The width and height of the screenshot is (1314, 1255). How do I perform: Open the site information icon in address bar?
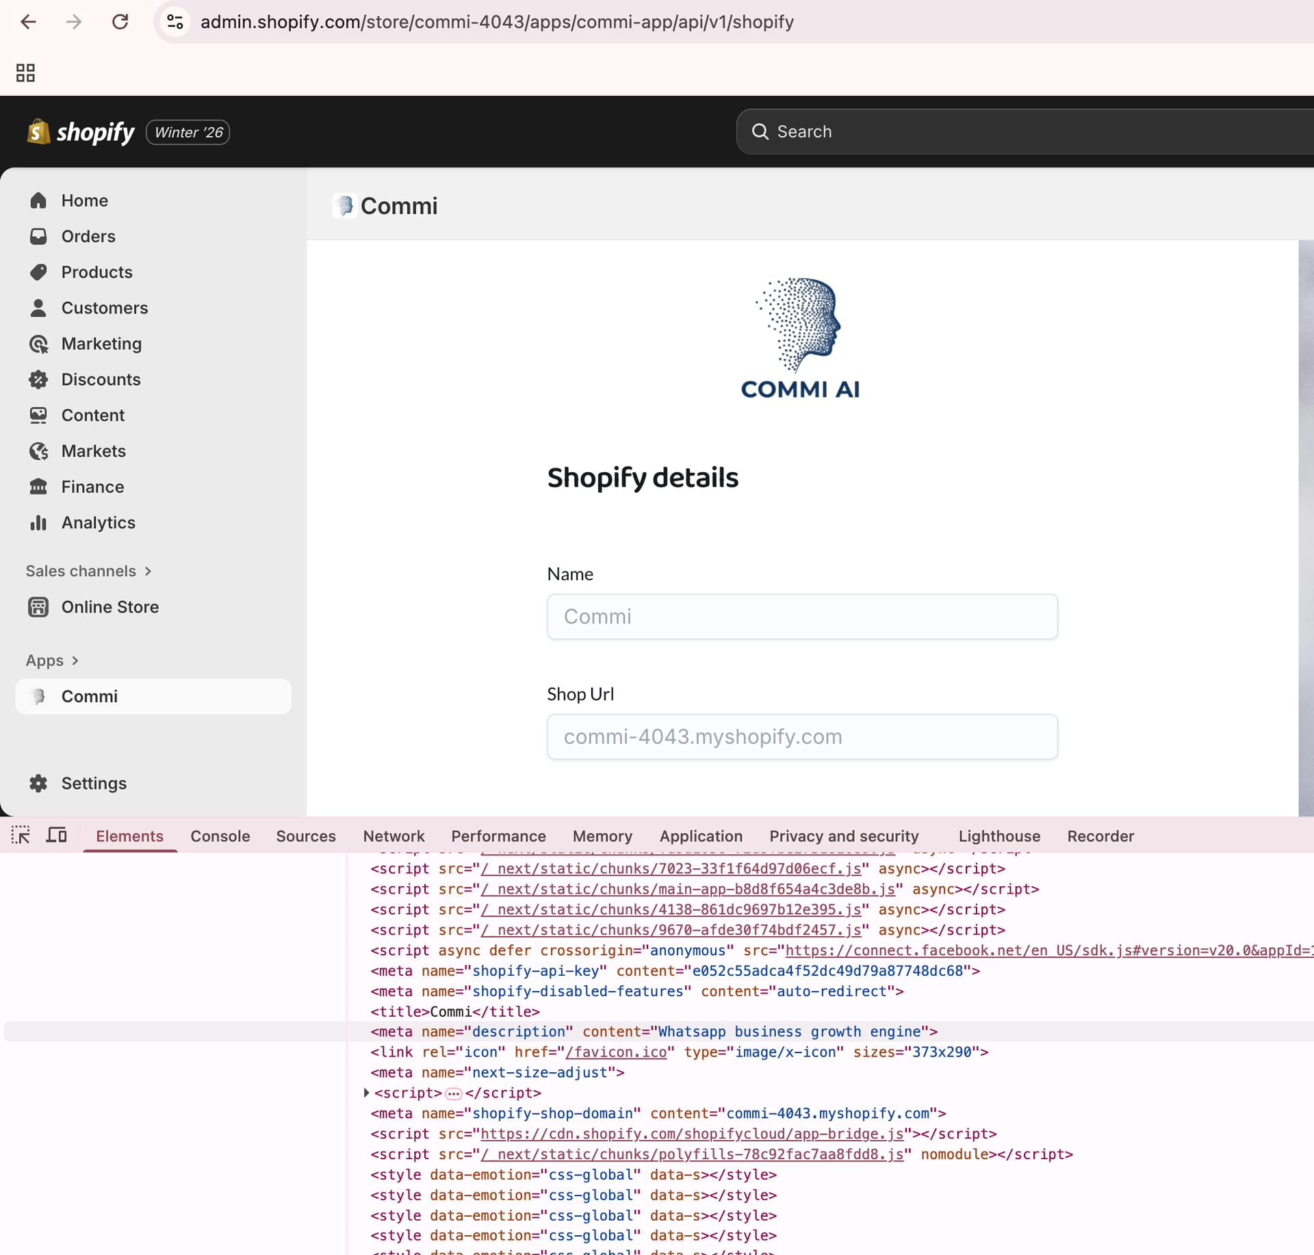[175, 22]
